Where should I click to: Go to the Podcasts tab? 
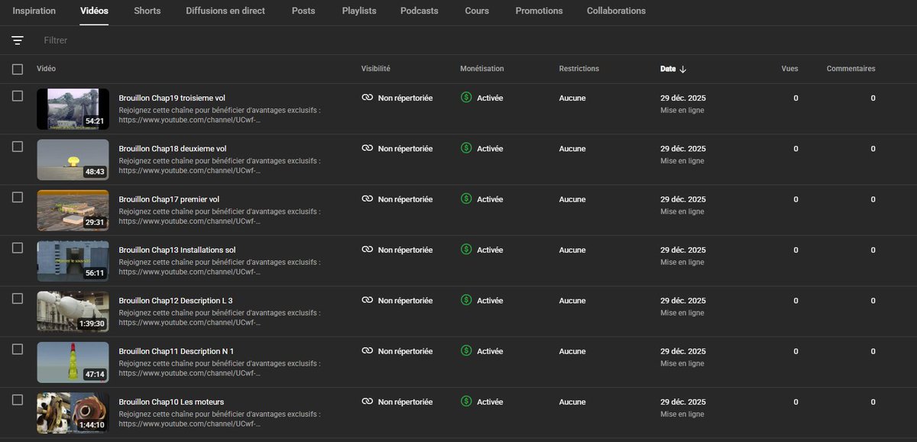coord(419,11)
